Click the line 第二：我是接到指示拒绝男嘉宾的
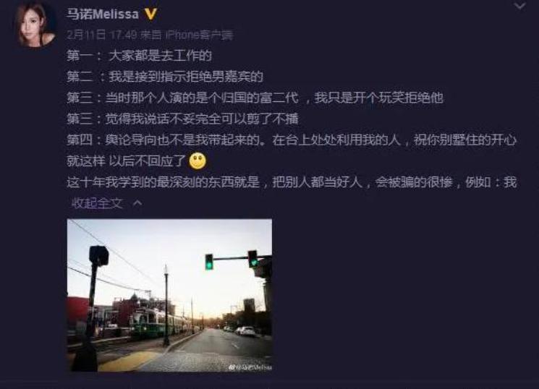The width and height of the screenshot is (539, 389). [165, 77]
